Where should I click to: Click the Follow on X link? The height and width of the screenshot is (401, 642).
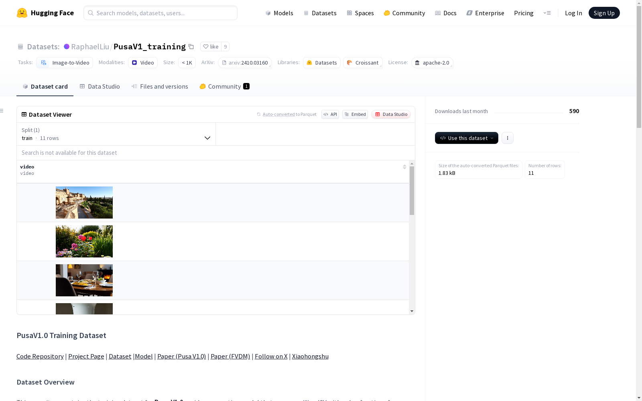click(x=271, y=356)
